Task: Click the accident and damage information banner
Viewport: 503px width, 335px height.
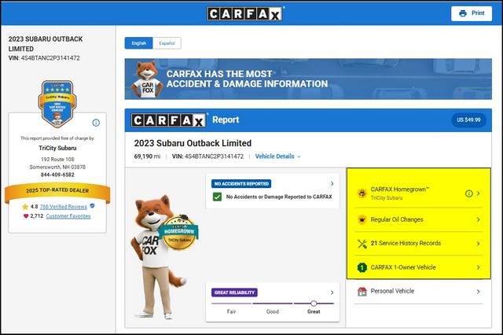Action: point(308,79)
